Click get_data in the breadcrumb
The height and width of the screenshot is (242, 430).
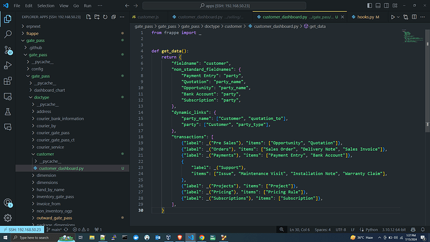[x=317, y=26]
